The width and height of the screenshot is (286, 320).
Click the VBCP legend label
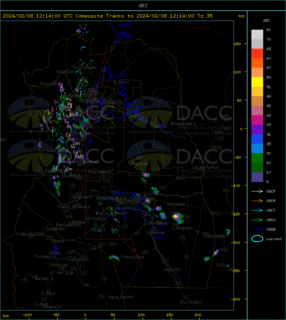271,192
